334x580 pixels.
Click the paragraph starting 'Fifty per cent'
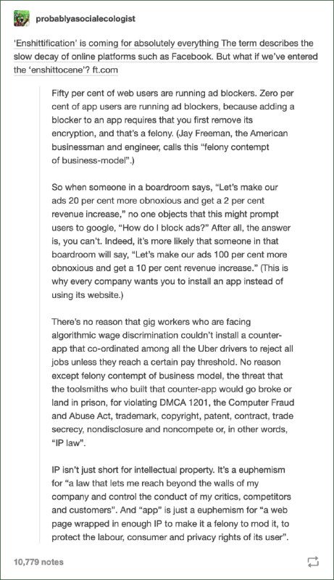click(173, 126)
